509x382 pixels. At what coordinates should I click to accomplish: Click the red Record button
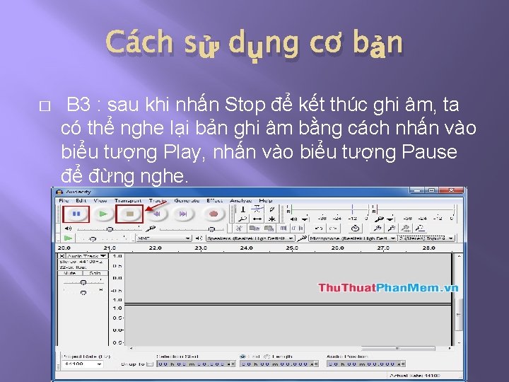click(x=213, y=214)
